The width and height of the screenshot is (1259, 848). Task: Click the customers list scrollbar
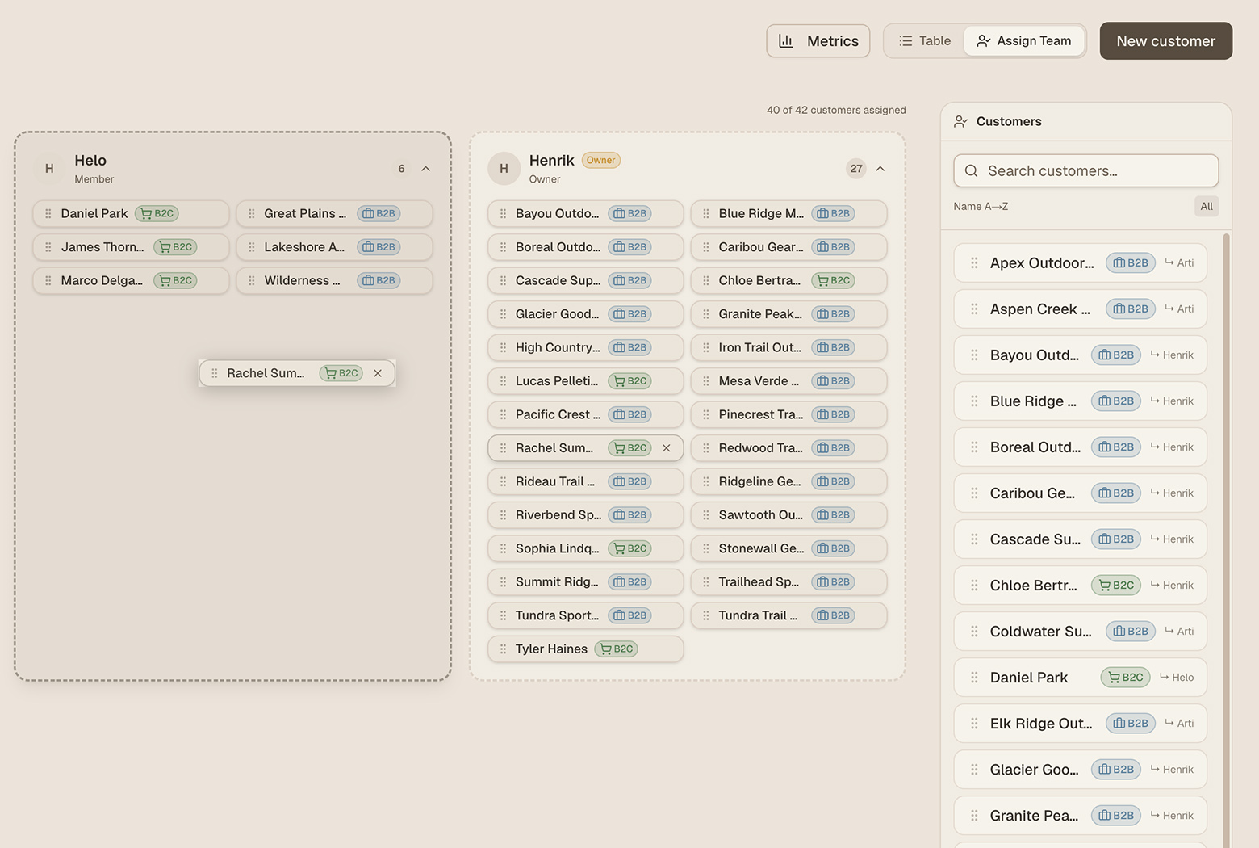[x=1227, y=540]
